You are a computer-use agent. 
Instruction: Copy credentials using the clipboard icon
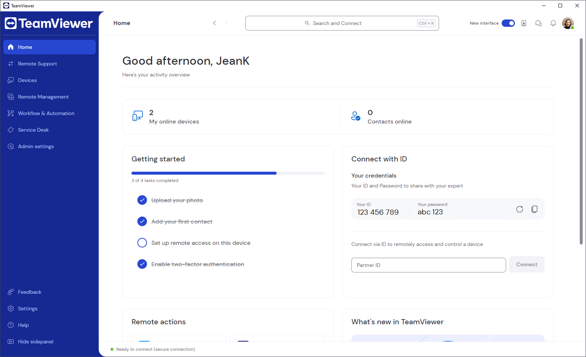point(534,209)
